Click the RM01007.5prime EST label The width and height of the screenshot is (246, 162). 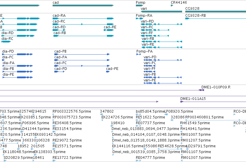tap(196, 135)
